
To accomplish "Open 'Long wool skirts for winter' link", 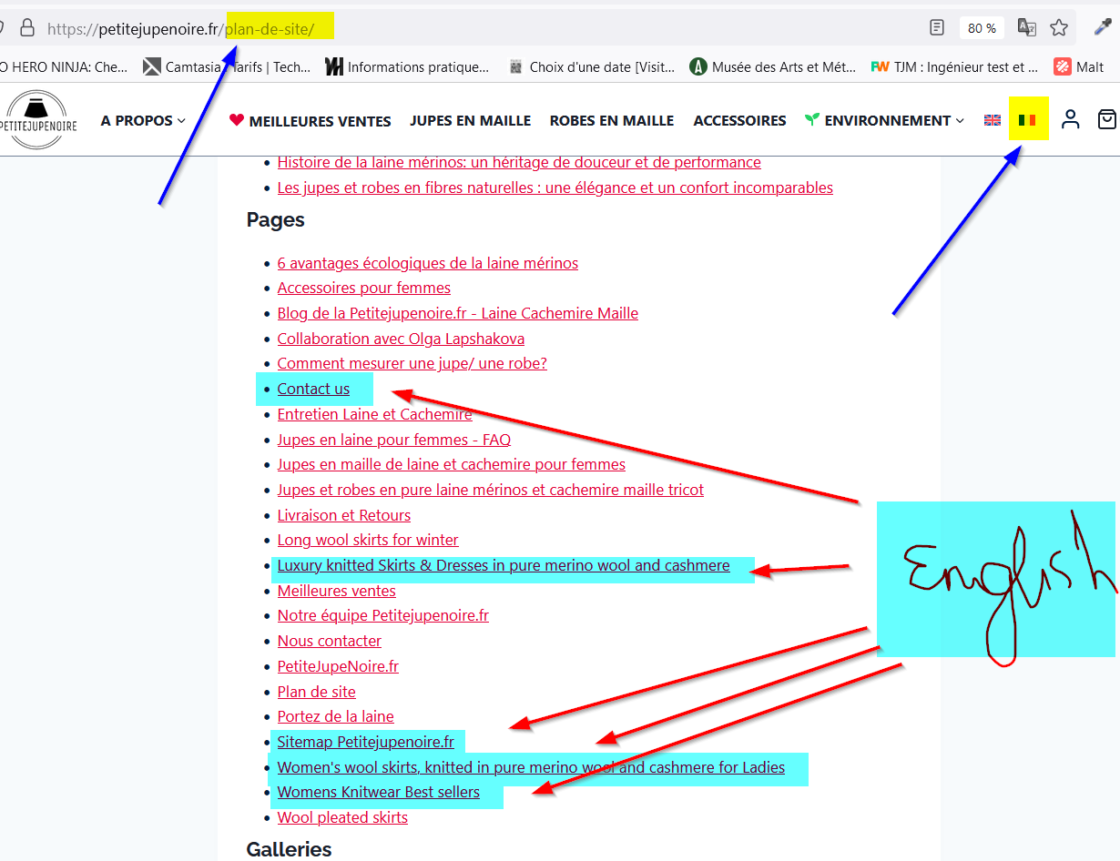I will [x=368, y=540].
